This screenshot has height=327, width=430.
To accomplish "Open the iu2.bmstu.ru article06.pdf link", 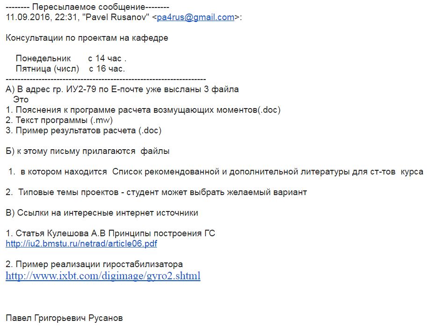I will pyautogui.click(x=81, y=244).
